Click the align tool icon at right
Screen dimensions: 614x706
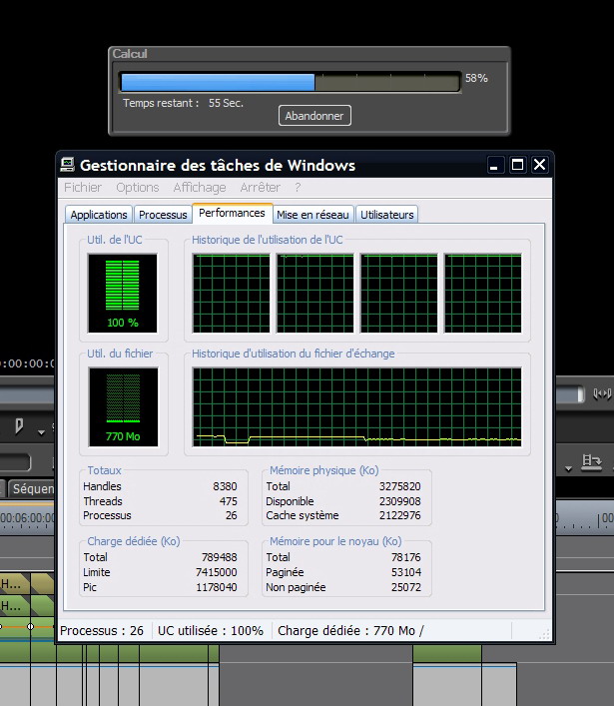591,462
